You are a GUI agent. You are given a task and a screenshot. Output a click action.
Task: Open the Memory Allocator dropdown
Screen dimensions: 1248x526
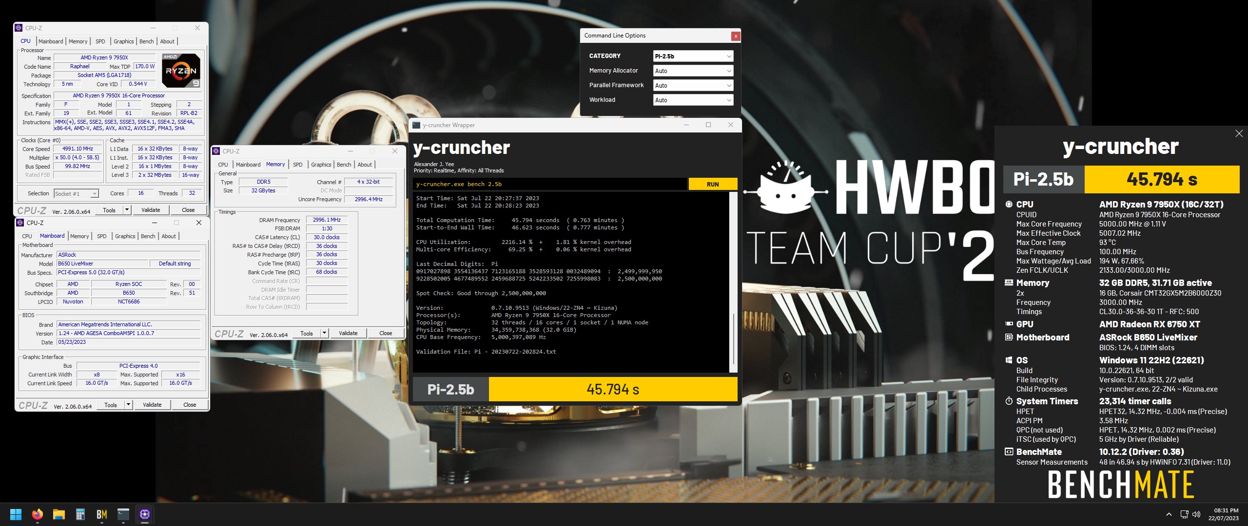(693, 71)
